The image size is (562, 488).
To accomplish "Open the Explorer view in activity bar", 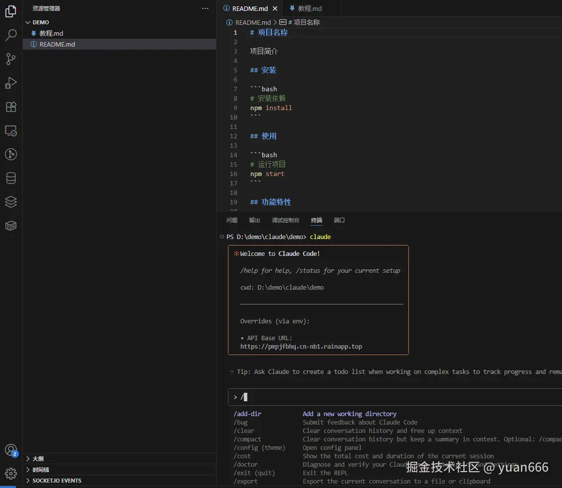I will pos(11,11).
